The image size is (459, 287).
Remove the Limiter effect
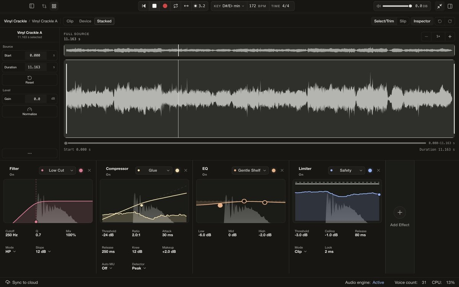[x=379, y=170]
